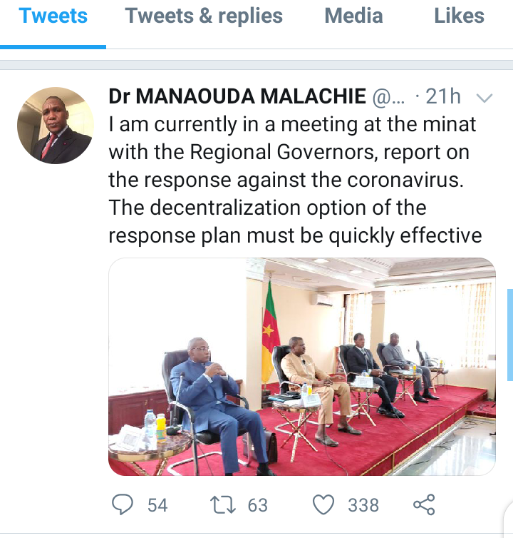This screenshot has height=538, width=513.
Task: View the 21h tweet timestamp
Action: point(443,96)
